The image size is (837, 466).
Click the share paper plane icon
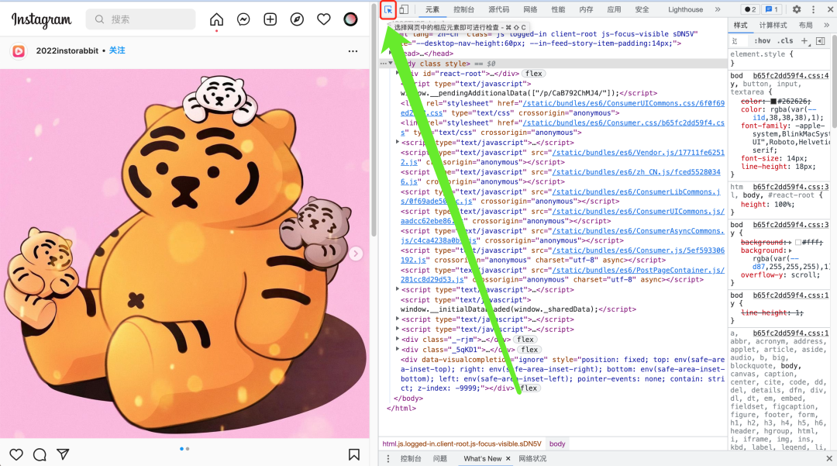point(64,454)
